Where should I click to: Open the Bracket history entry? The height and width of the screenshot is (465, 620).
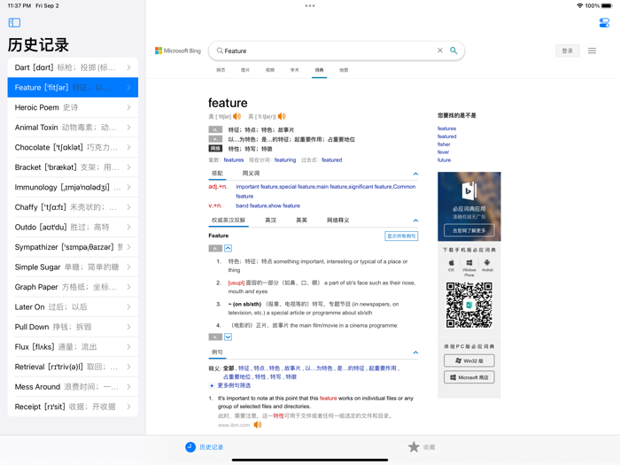(73, 167)
